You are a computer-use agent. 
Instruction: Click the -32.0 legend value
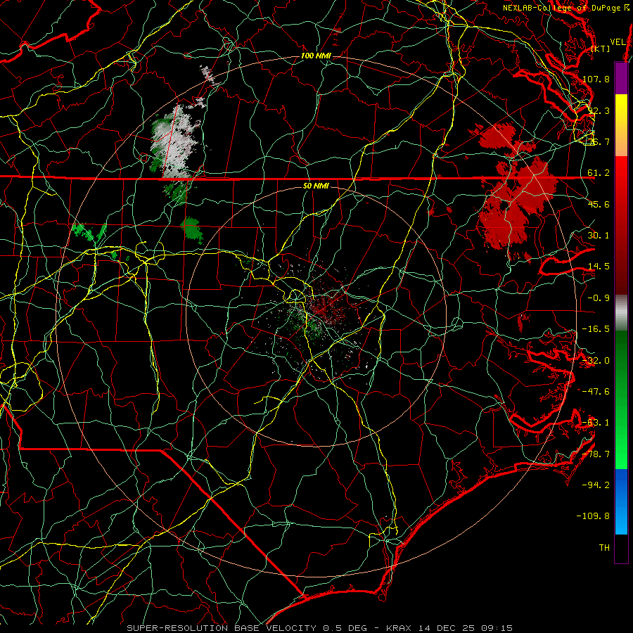[x=596, y=361]
